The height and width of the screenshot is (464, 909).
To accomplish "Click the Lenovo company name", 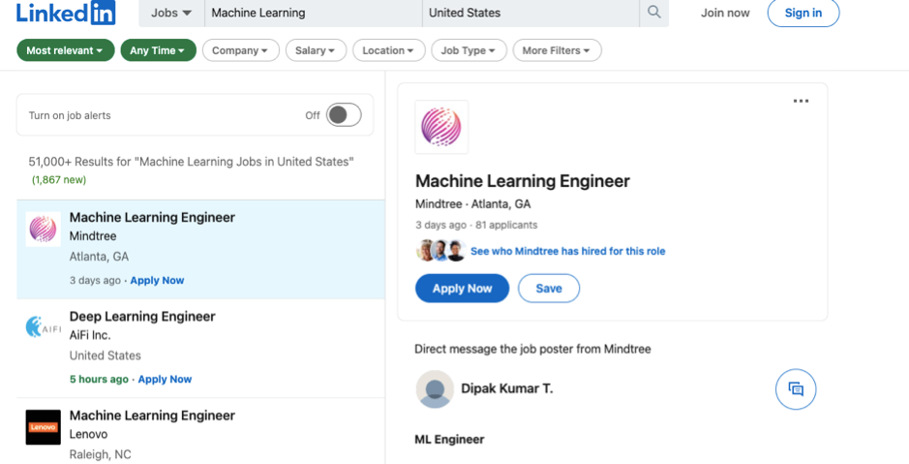I will click(x=88, y=434).
